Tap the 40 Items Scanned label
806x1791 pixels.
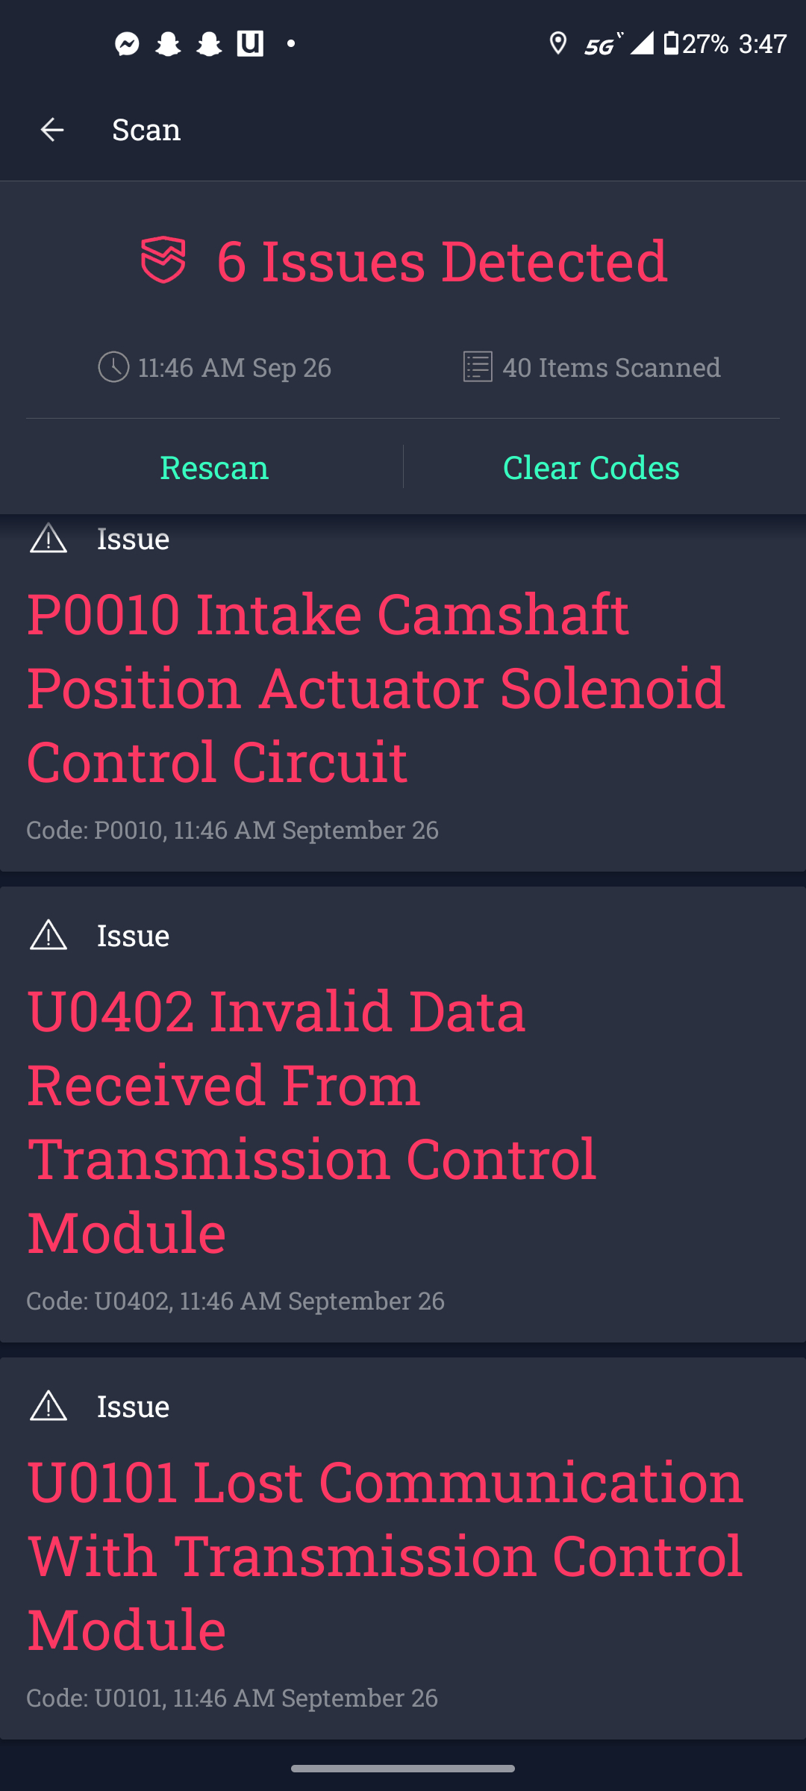[x=611, y=367]
